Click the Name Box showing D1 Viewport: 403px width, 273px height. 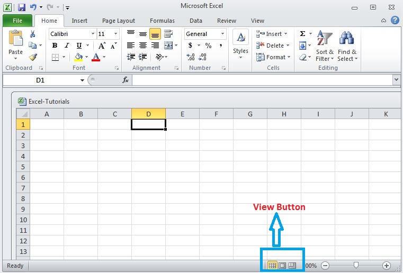coord(40,80)
